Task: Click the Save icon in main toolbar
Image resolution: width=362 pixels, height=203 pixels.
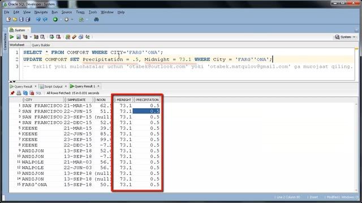Action: pyautogui.click(x=21, y=20)
